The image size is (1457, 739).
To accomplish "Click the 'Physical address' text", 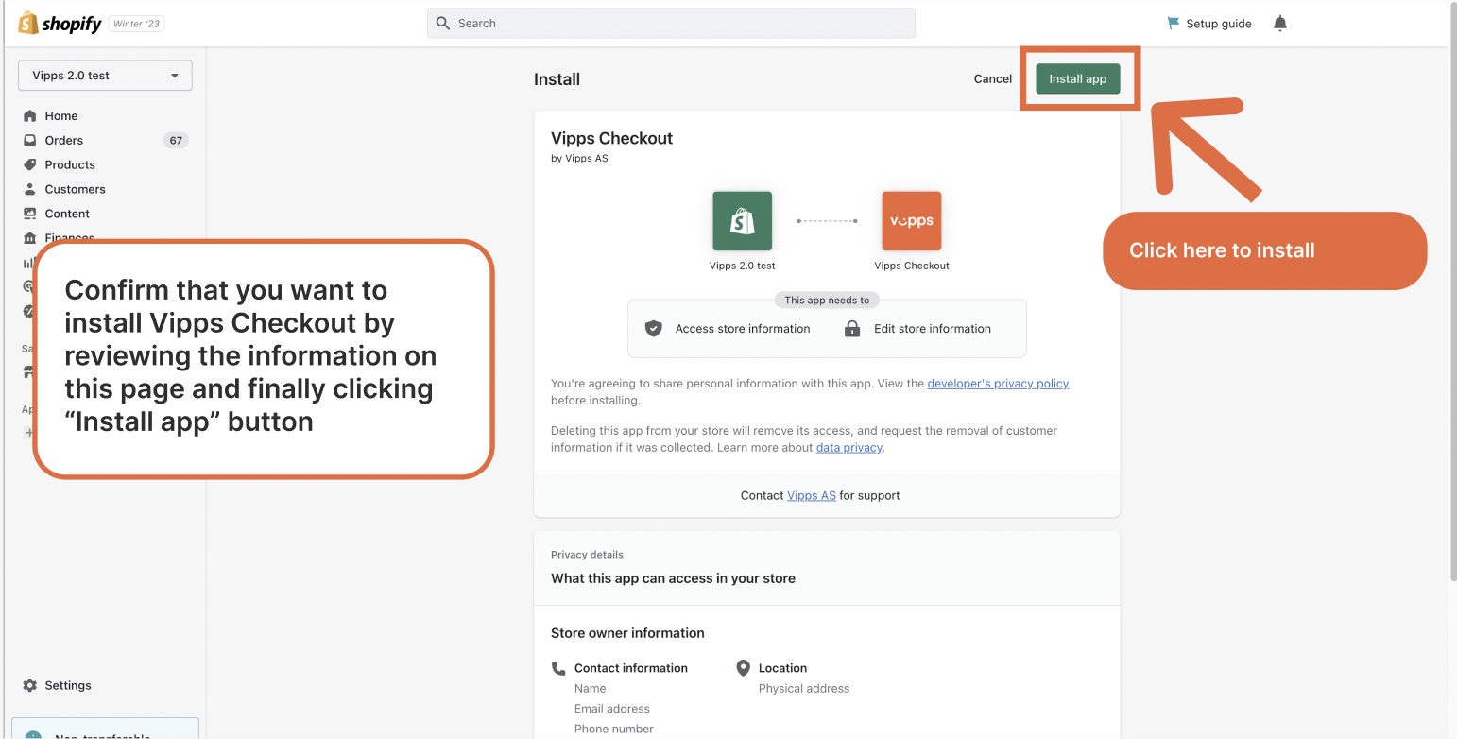I will point(804,689).
